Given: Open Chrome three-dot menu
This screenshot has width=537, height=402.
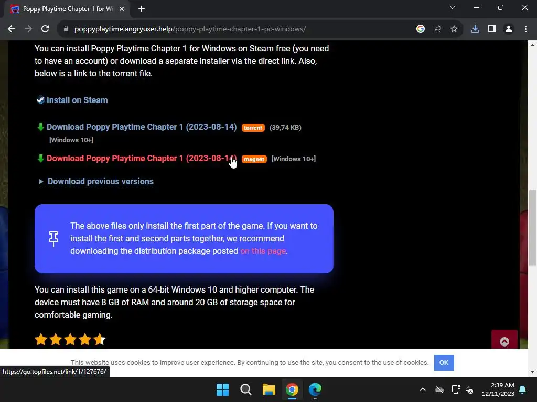Looking at the screenshot, I should 525,29.
